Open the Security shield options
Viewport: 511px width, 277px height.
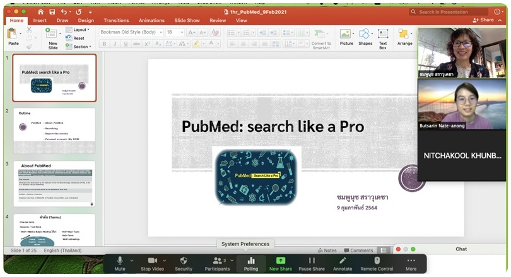tap(183, 263)
